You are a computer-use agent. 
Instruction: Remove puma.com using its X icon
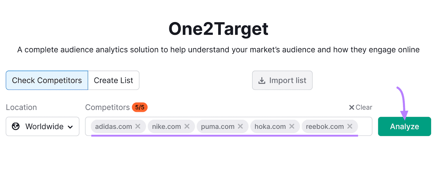tap(240, 126)
